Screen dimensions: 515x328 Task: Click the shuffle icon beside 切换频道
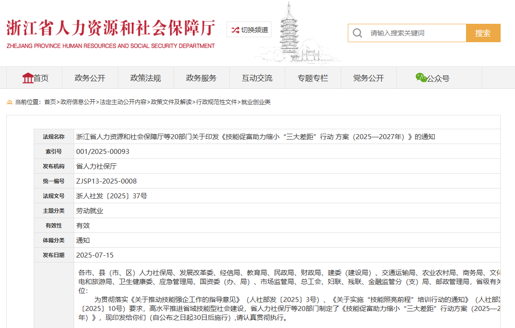click(x=235, y=30)
